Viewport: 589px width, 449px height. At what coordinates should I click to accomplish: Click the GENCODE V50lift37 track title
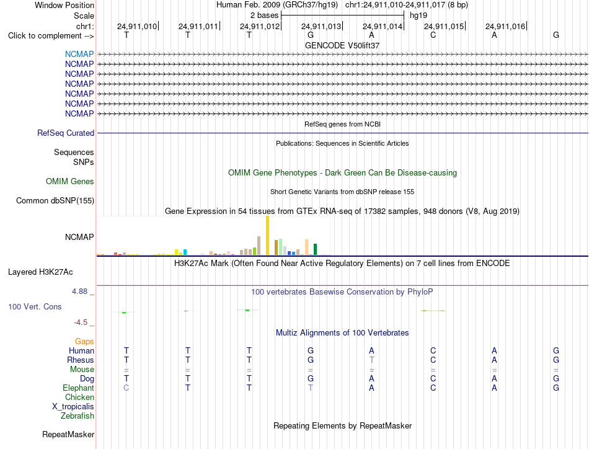point(342,45)
